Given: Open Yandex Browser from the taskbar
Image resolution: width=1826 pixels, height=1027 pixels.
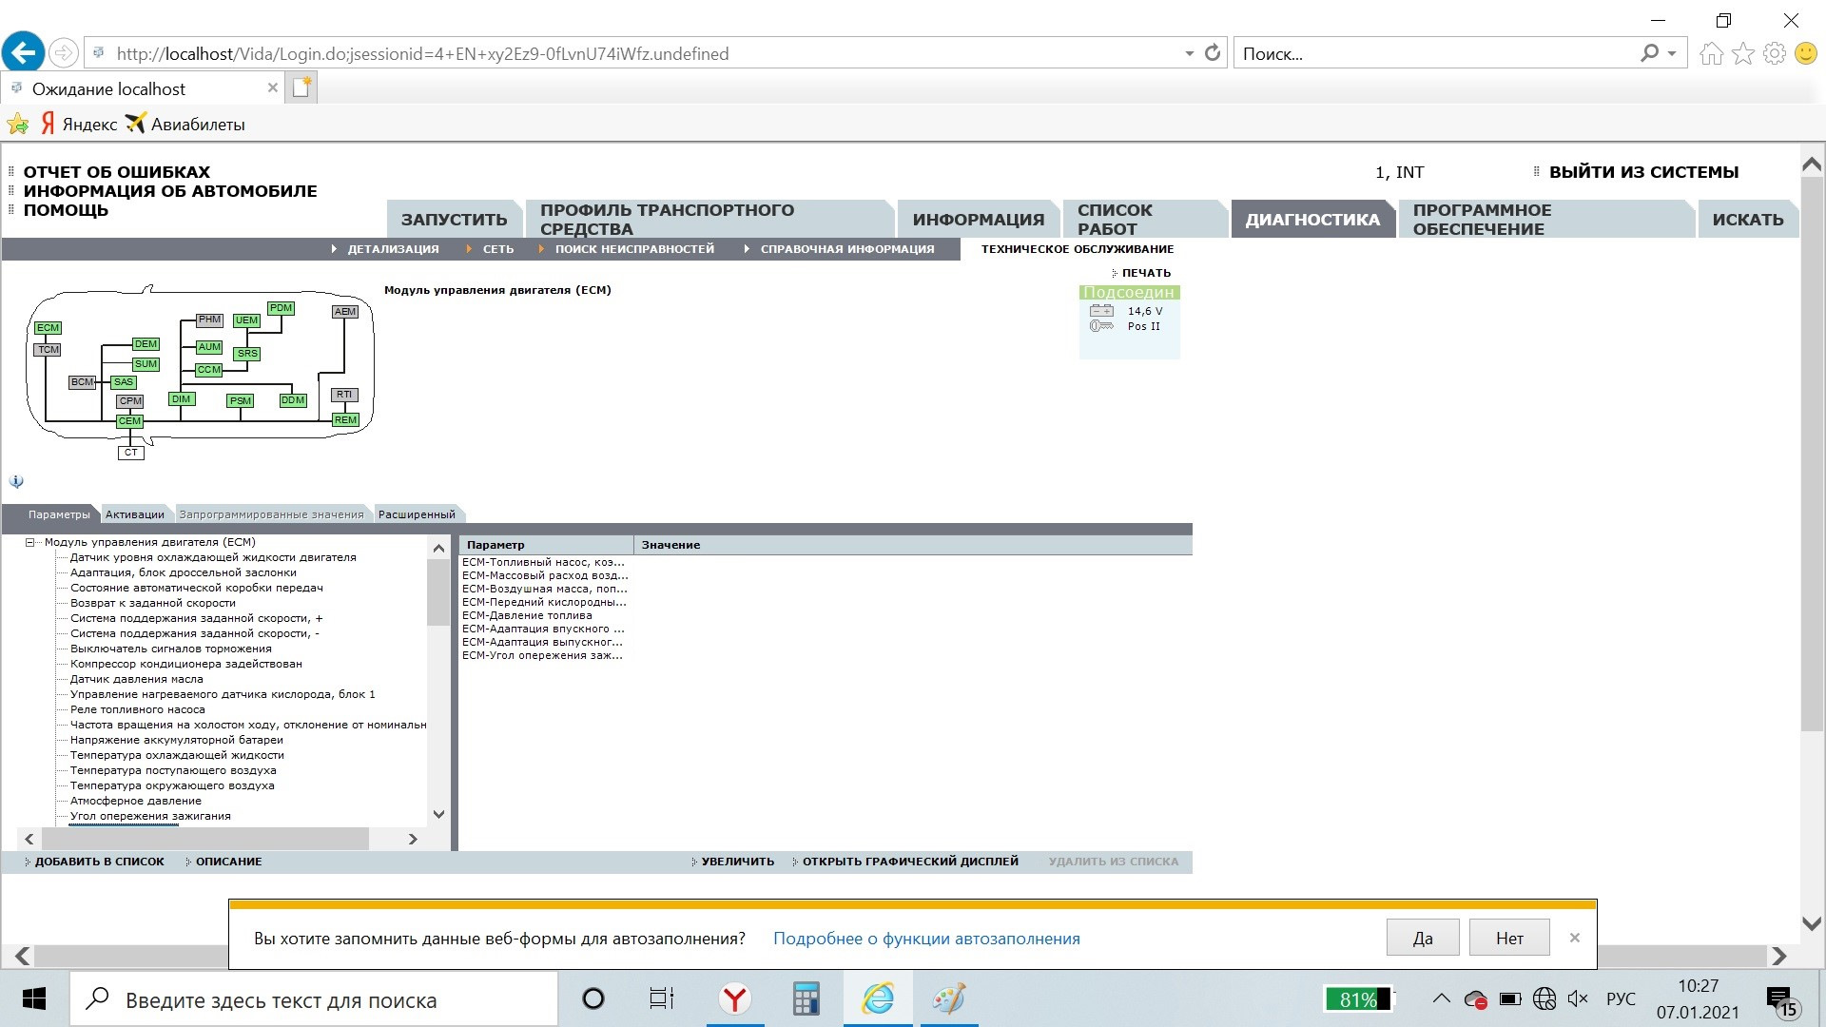Looking at the screenshot, I should [734, 999].
